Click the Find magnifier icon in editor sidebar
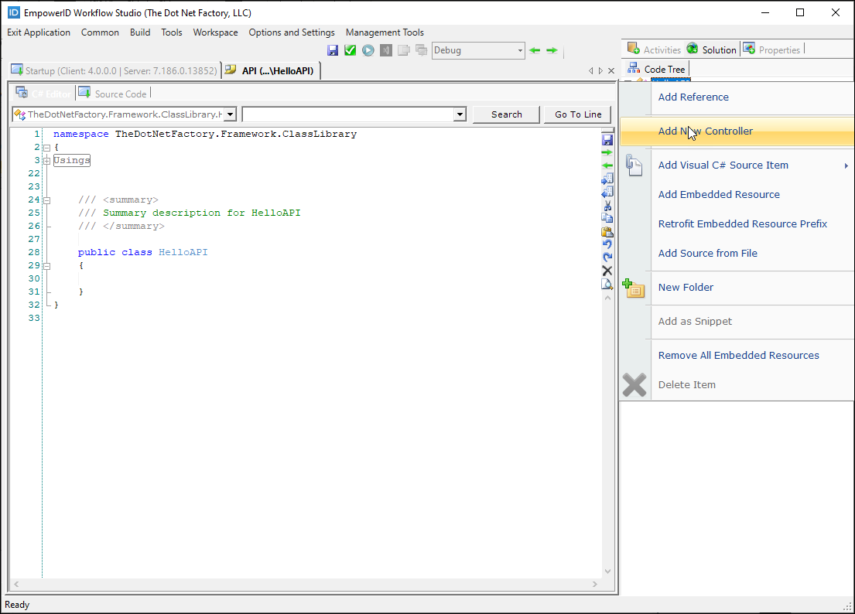Image resolution: width=855 pixels, height=614 pixels. [607, 284]
